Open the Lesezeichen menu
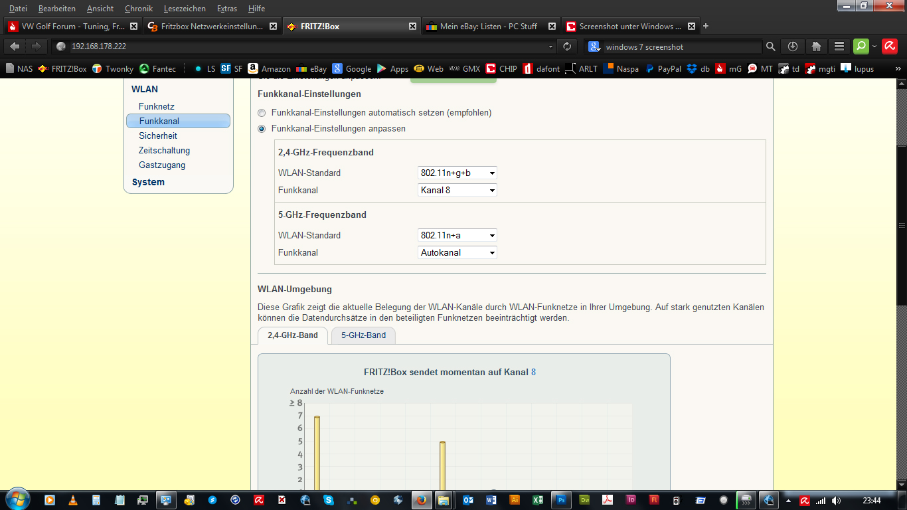 [185, 9]
